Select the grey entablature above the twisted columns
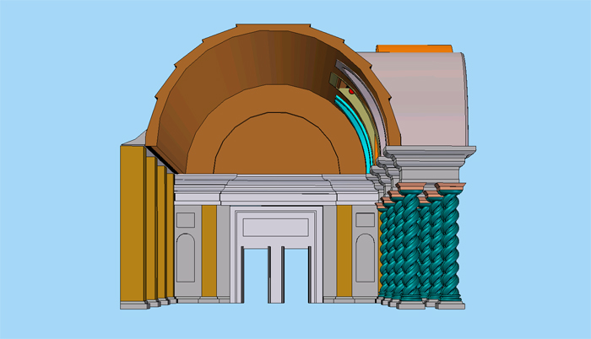The image size is (591, 339). (x=431, y=163)
